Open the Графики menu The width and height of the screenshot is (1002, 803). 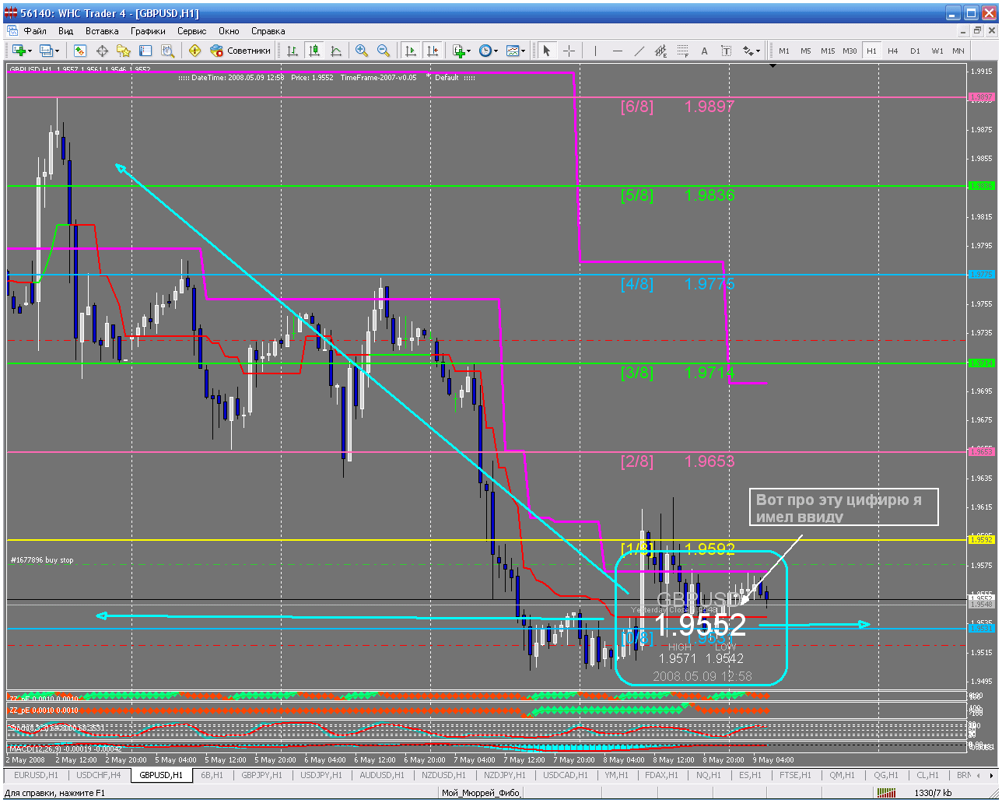(x=148, y=31)
